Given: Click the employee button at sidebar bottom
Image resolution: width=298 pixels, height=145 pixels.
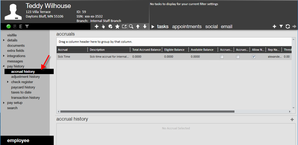Looking at the screenshot, I should (x=27, y=141).
